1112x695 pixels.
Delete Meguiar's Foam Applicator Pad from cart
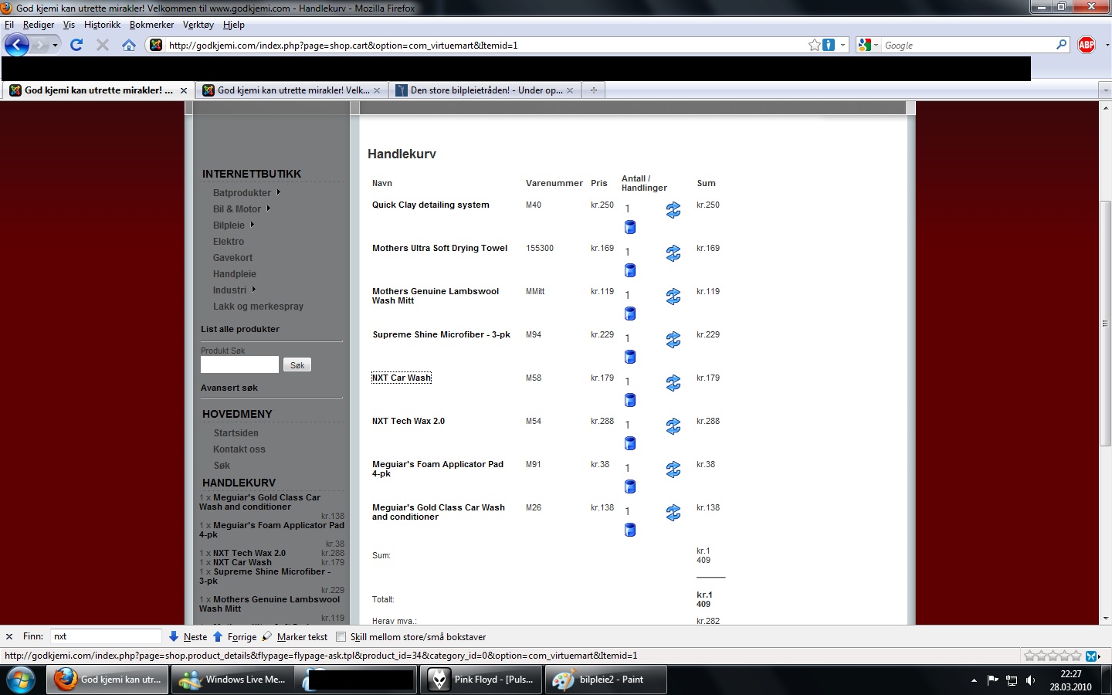pos(630,486)
